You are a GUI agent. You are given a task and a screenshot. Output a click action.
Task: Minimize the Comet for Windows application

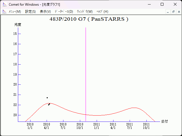[x=149, y=5]
